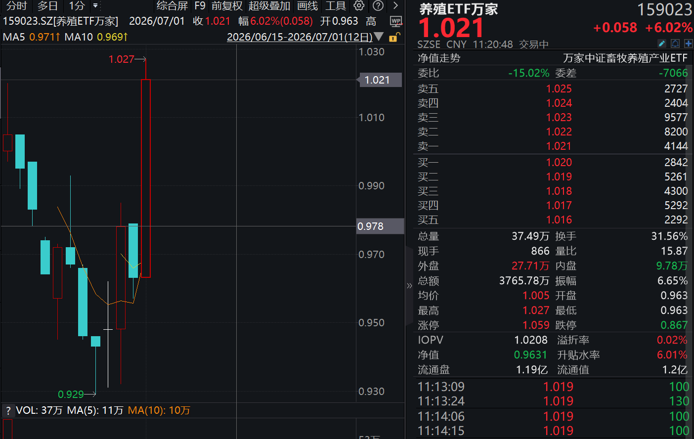Screen dimensions: 694x439
Task: Open the 超级叠加 overlay menu
Action: pos(269,6)
